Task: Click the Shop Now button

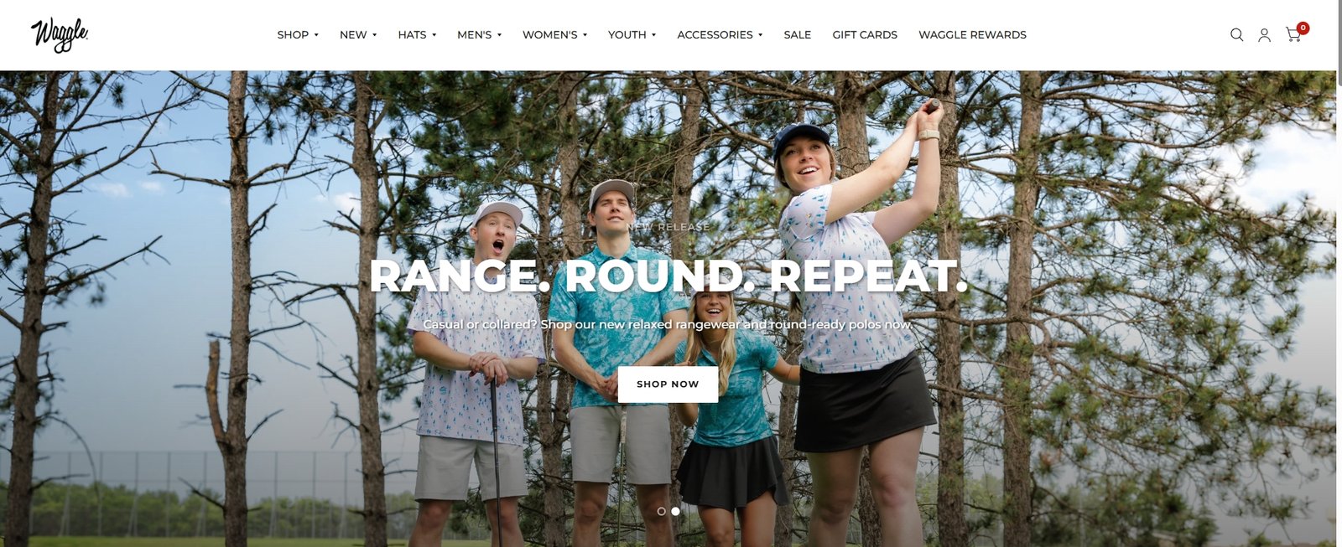Action: [668, 384]
